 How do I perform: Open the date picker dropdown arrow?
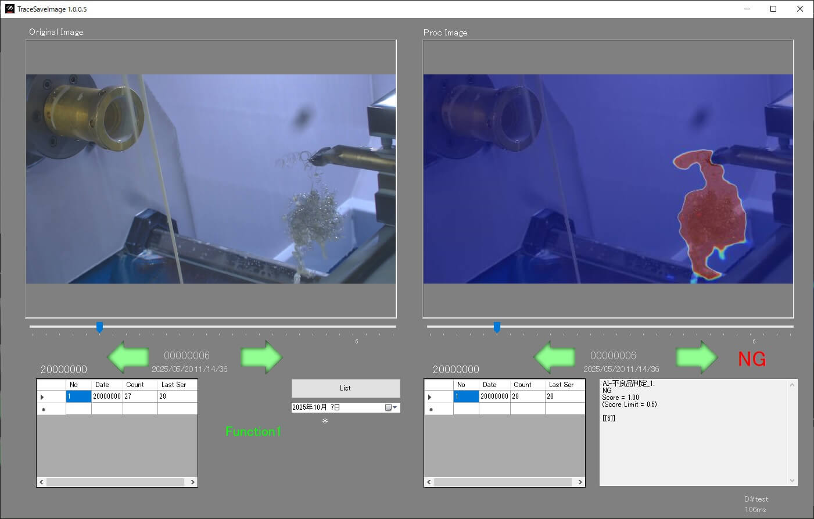396,407
